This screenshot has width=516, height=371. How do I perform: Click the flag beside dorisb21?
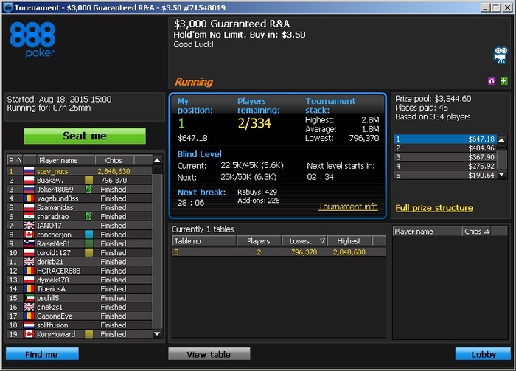point(29,262)
